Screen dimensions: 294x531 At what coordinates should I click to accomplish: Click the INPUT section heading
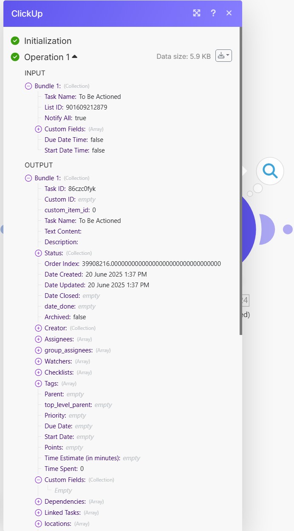(35, 73)
